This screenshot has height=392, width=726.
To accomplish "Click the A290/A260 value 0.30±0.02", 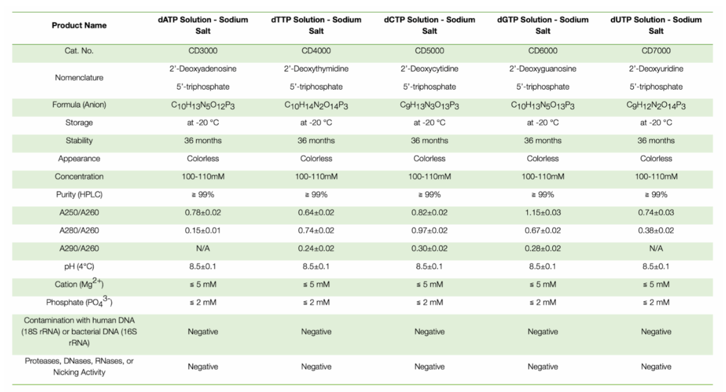I will click(x=430, y=249).
